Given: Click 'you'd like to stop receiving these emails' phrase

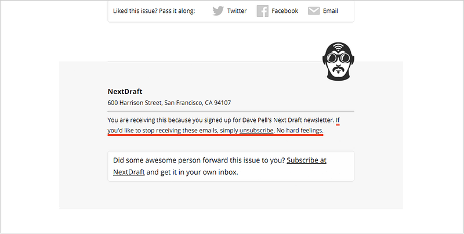Looking at the screenshot, I should pos(163,130).
